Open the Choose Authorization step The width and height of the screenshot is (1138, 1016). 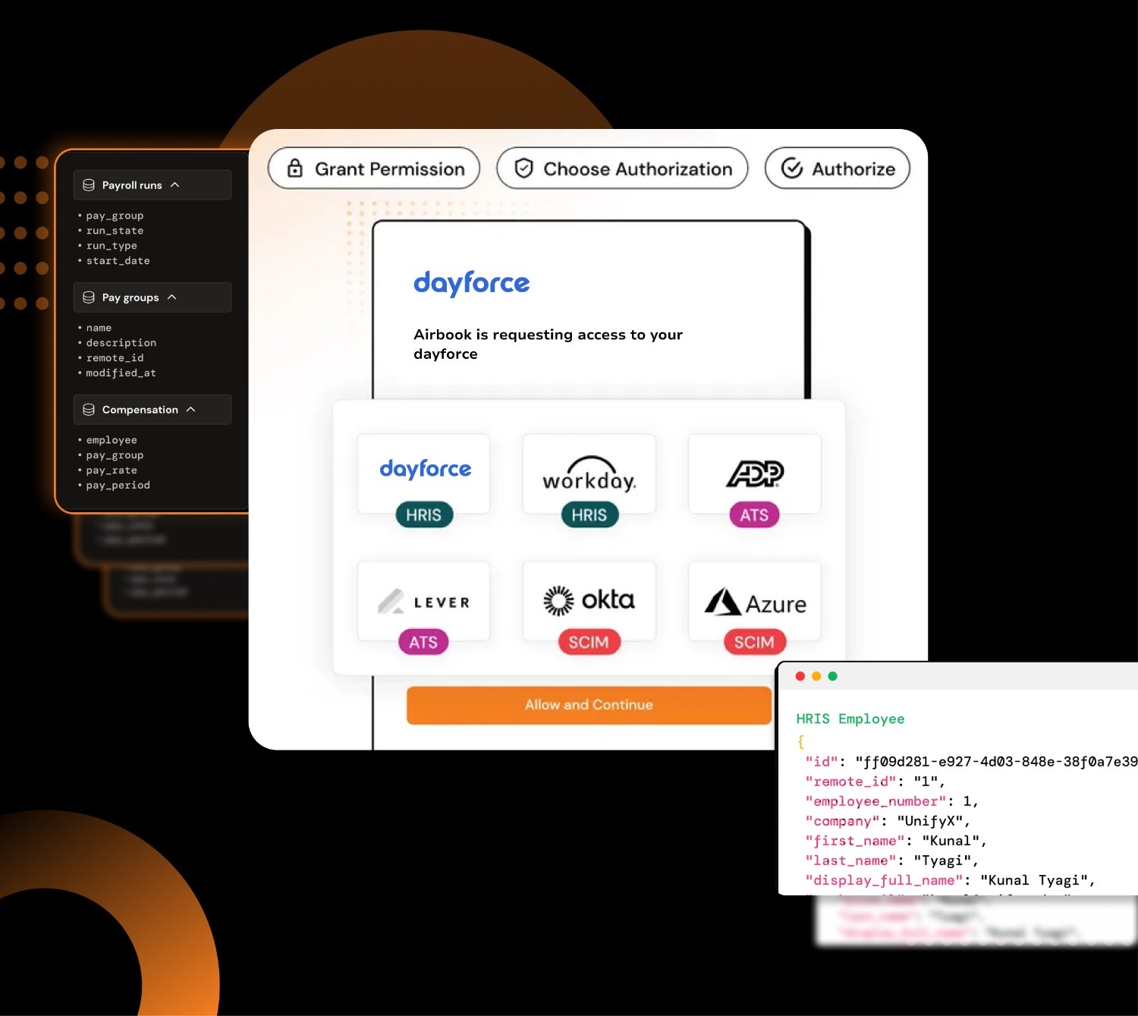[x=622, y=168]
